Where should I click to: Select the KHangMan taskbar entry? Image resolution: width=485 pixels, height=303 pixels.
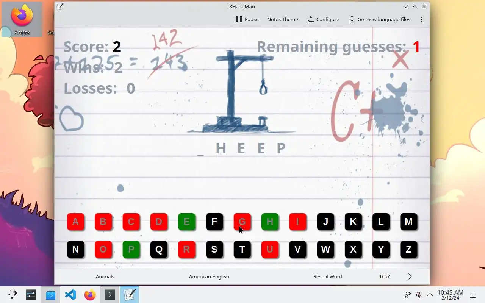130,295
